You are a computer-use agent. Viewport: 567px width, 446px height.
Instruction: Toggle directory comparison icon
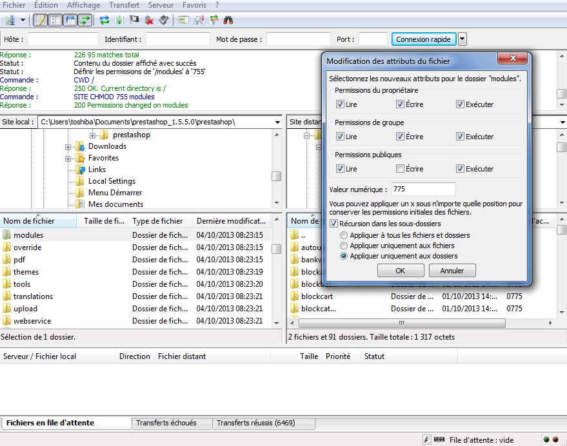point(199,20)
